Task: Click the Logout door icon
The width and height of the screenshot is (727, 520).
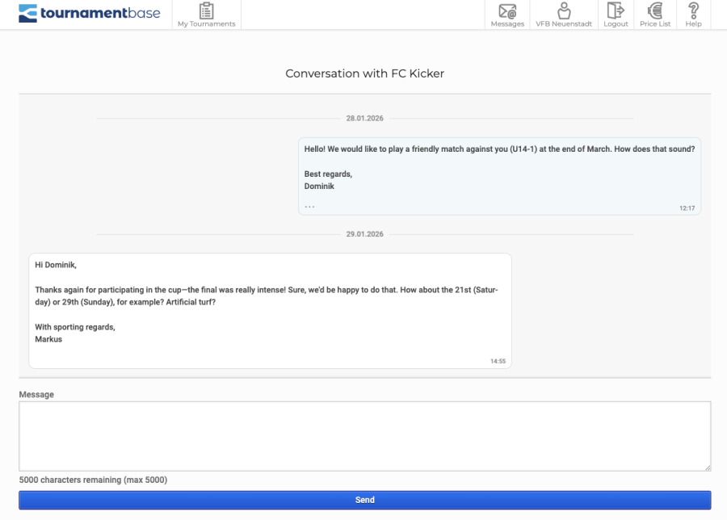Action: 616,11
